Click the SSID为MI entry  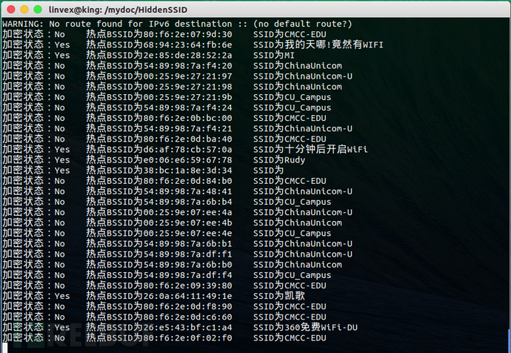(x=274, y=55)
